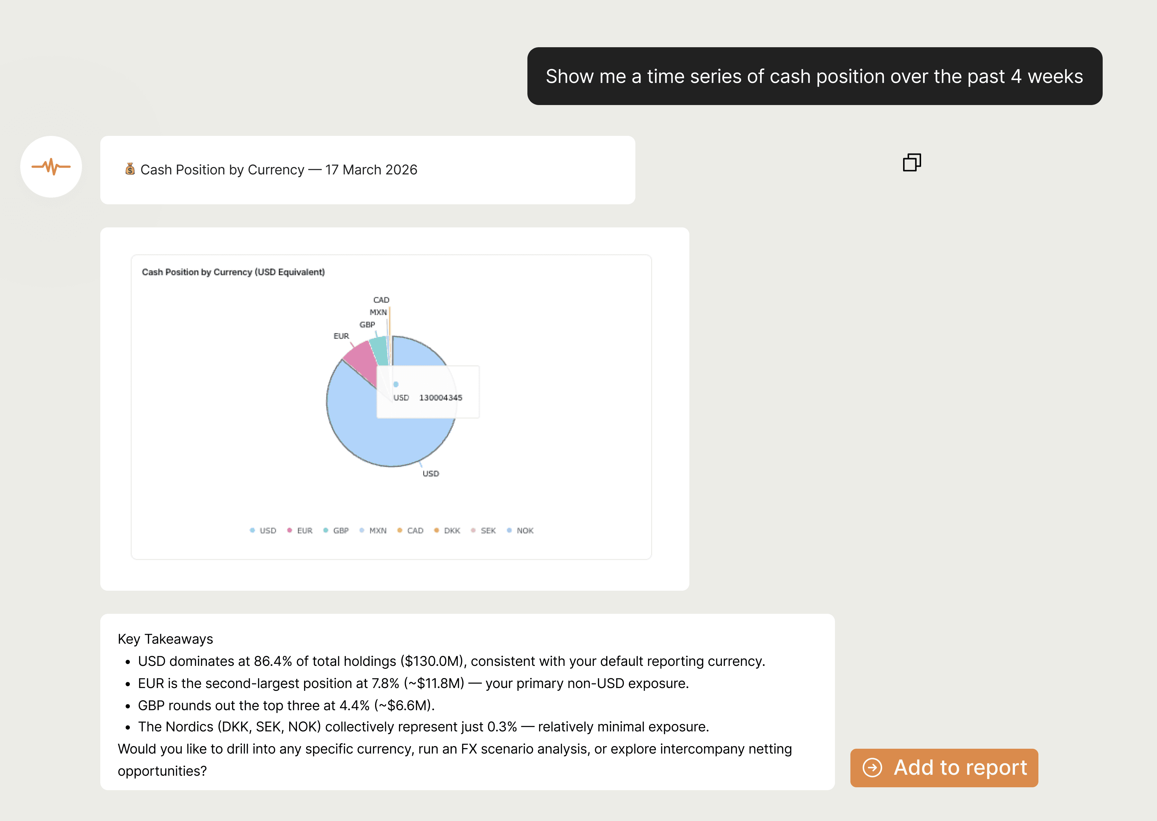Click the "17 March 2026" heading card
1157x821 pixels.
367,170
